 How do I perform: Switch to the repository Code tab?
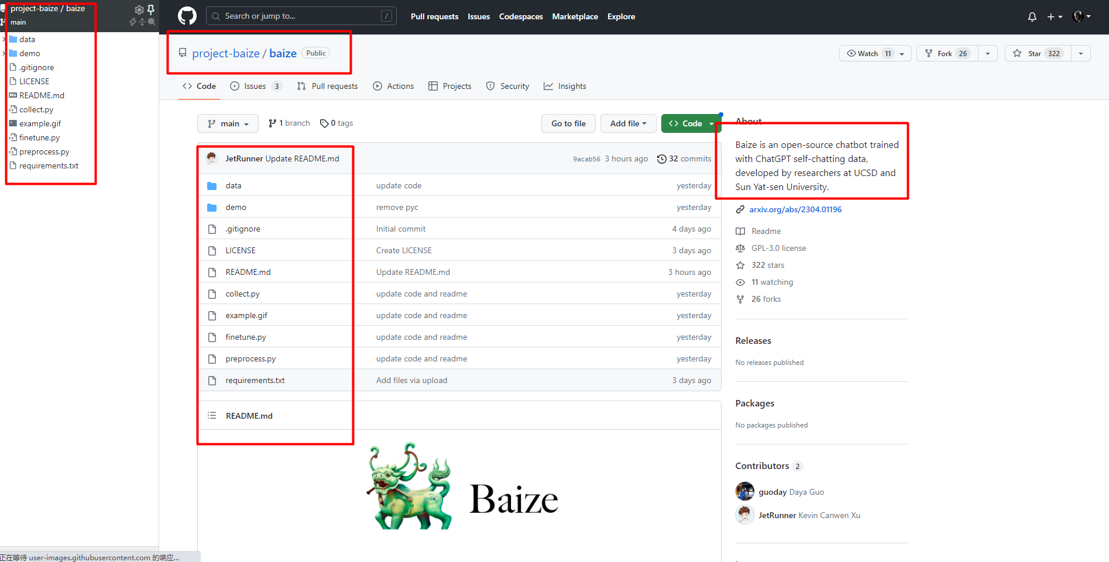(199, 86)
